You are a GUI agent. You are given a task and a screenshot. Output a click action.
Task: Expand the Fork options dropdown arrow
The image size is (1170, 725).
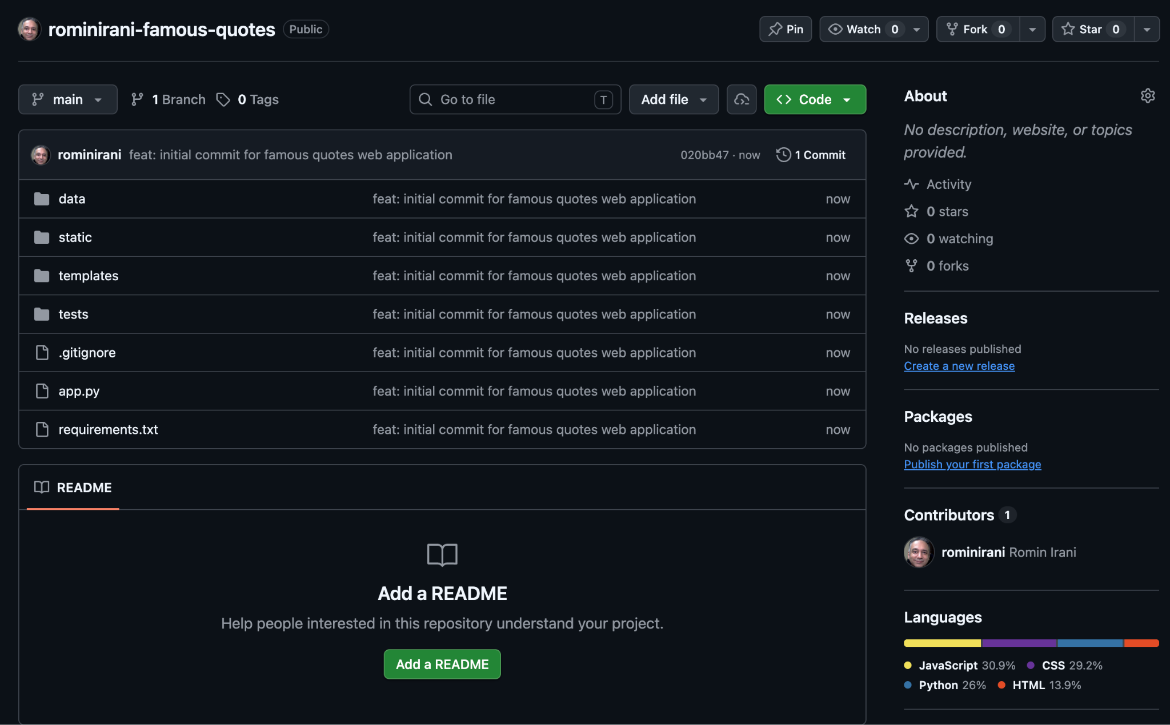[x=1032, y=29]
